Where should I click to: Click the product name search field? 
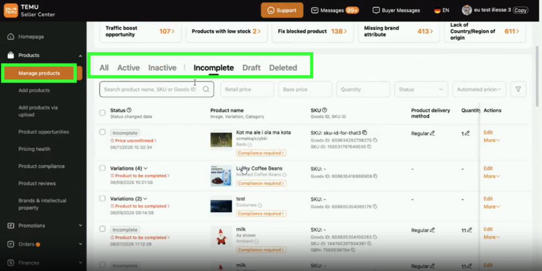point(157,89)
